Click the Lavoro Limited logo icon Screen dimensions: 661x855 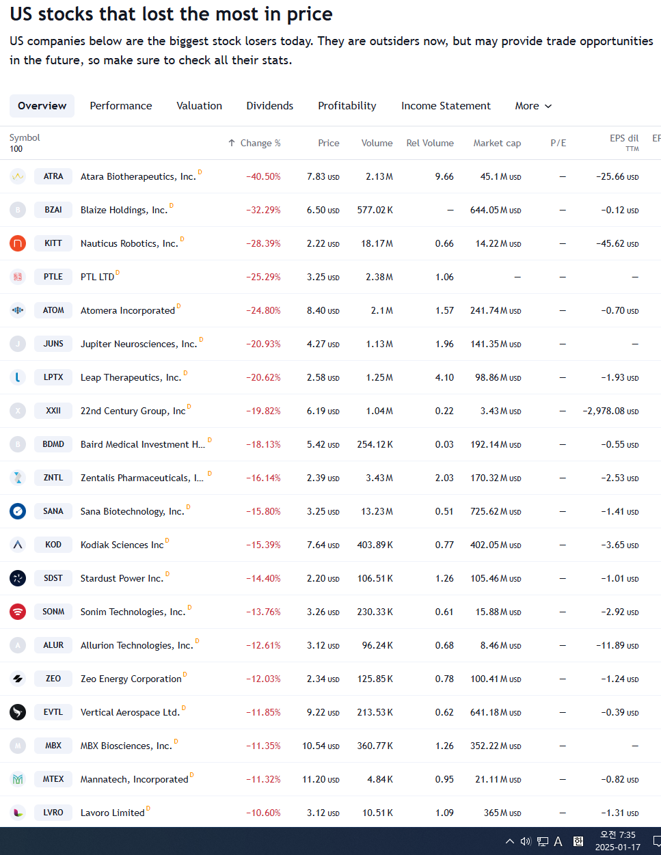[x=18, y=813]
